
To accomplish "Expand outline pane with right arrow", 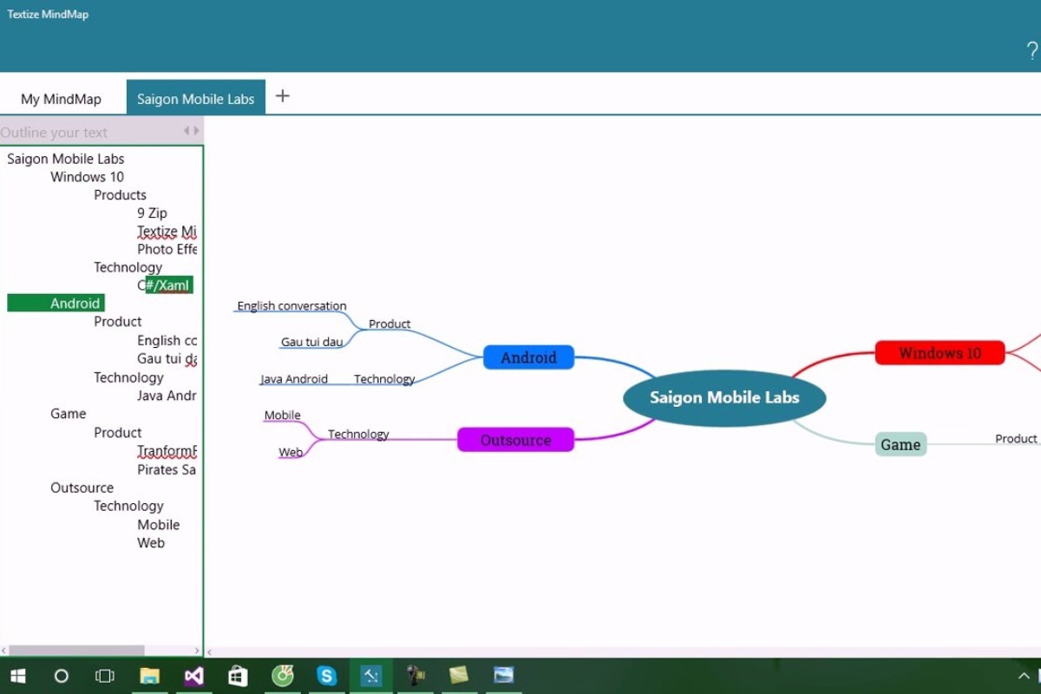I will pyautogui.click(x=196, y=131).
